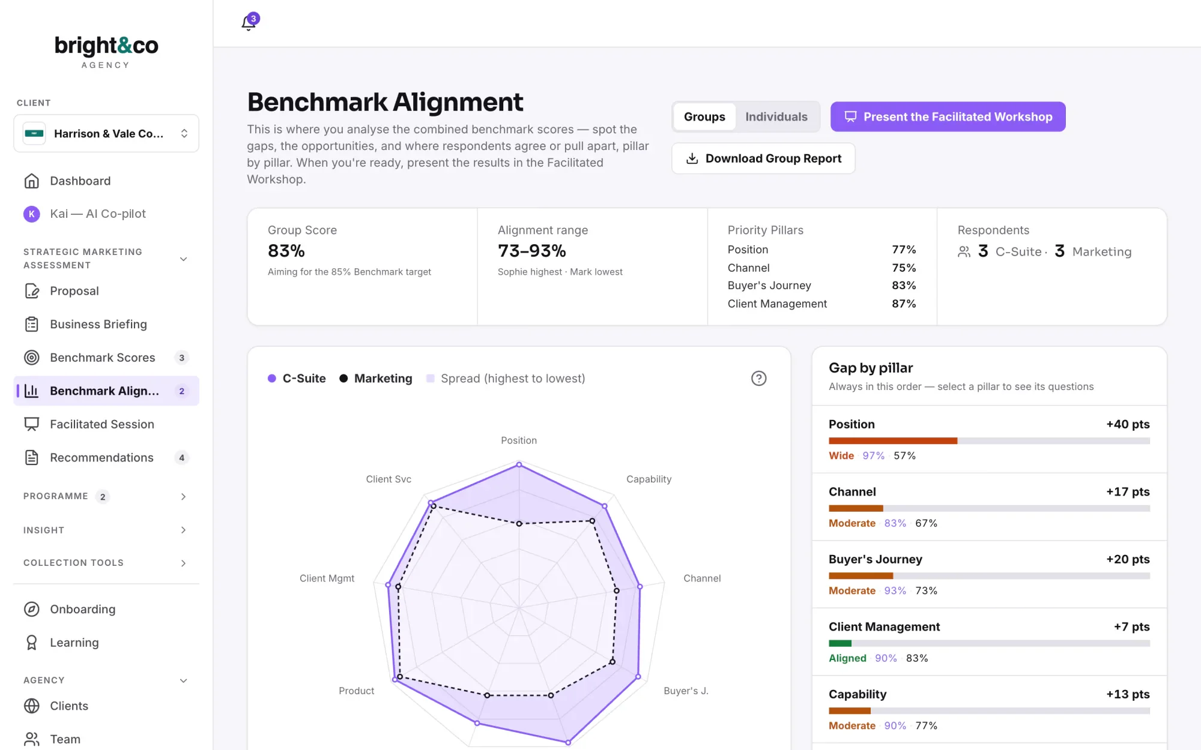Click the Benchmark Alignment bar-chart icon
Screen dimensions: 1201x750
pyautogui.click(x=31, y=391)
